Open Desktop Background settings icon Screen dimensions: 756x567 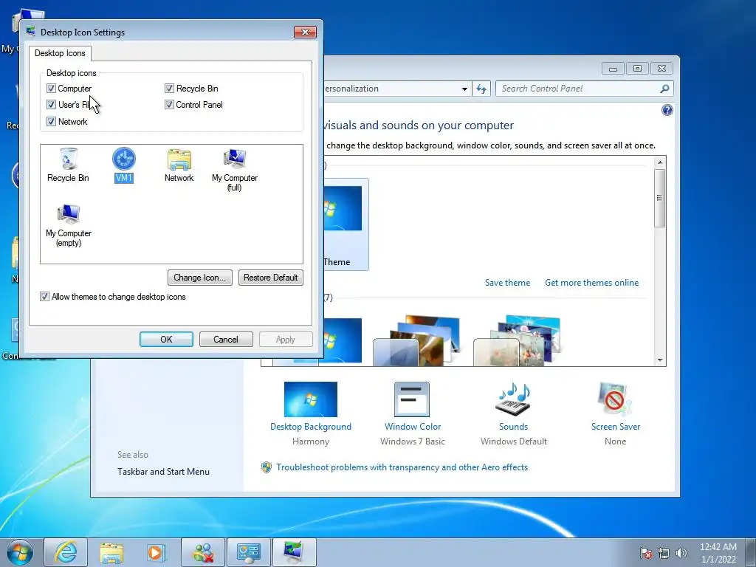[311, 399]
